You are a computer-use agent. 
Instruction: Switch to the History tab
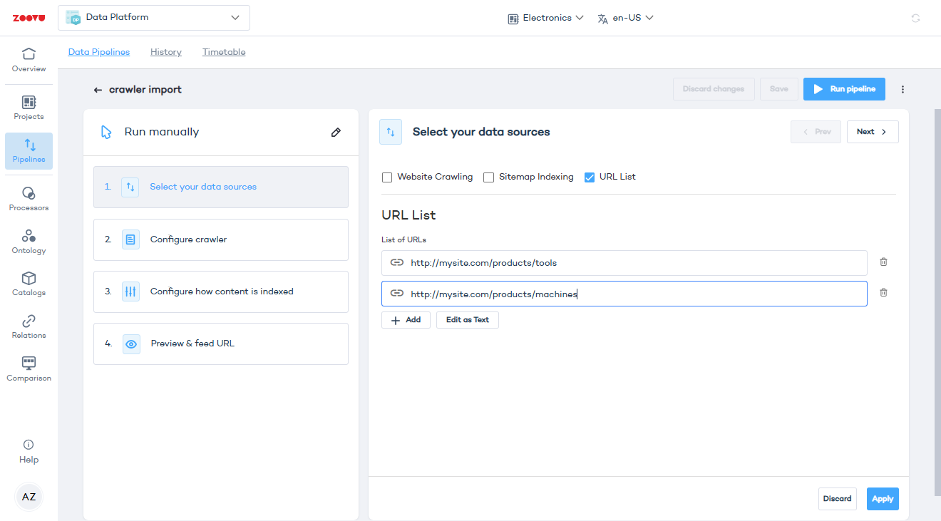(166, 52)
